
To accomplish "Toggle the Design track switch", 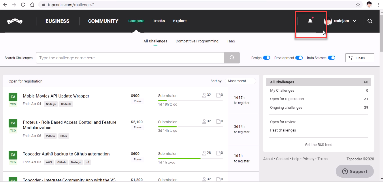I will pos(267,58).
